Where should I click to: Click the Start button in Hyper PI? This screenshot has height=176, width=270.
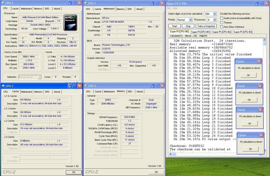point(174,26)
